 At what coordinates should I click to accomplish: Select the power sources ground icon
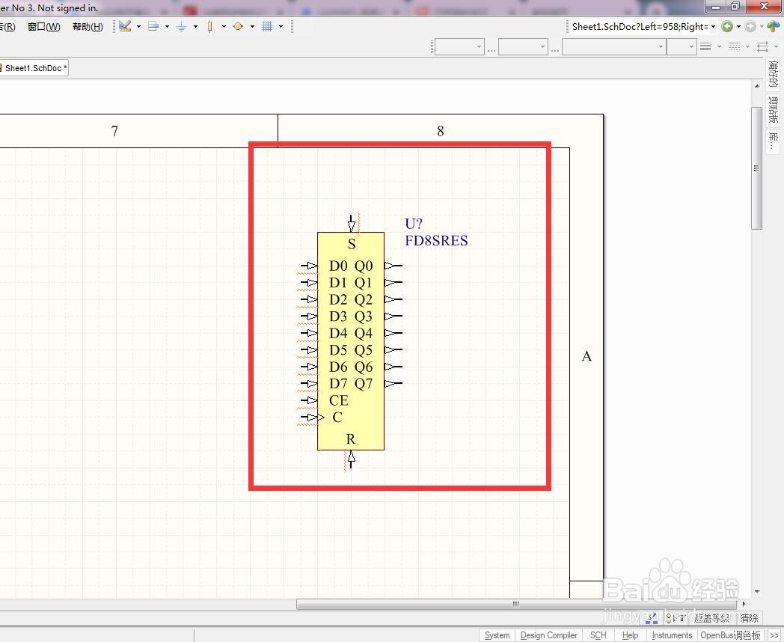click(x=182, y=26)
